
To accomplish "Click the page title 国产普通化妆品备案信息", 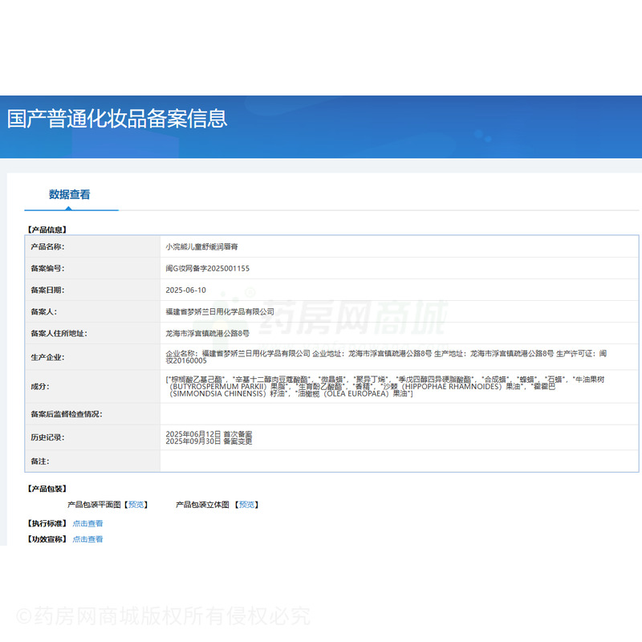I will [x=117, y=119].
